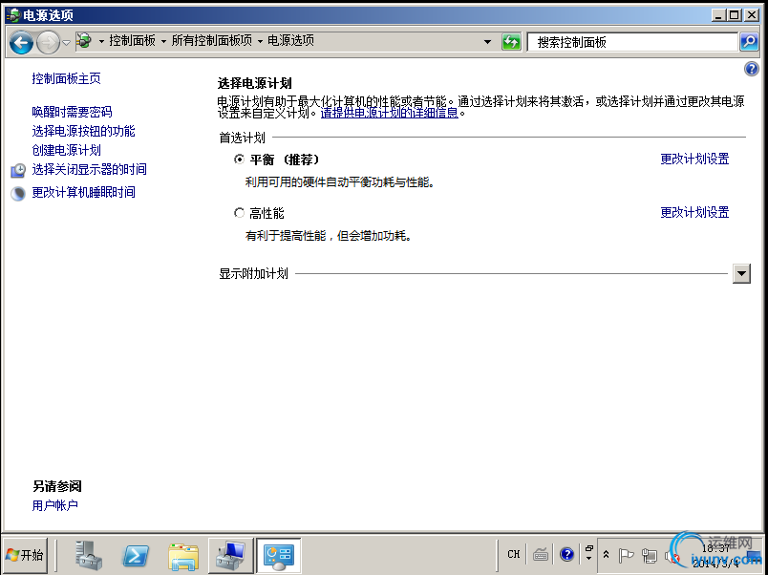768x575 pixels.
Task: Click the control panel icon in address bar
Action: pyautogui.click(x=84, y=41)
